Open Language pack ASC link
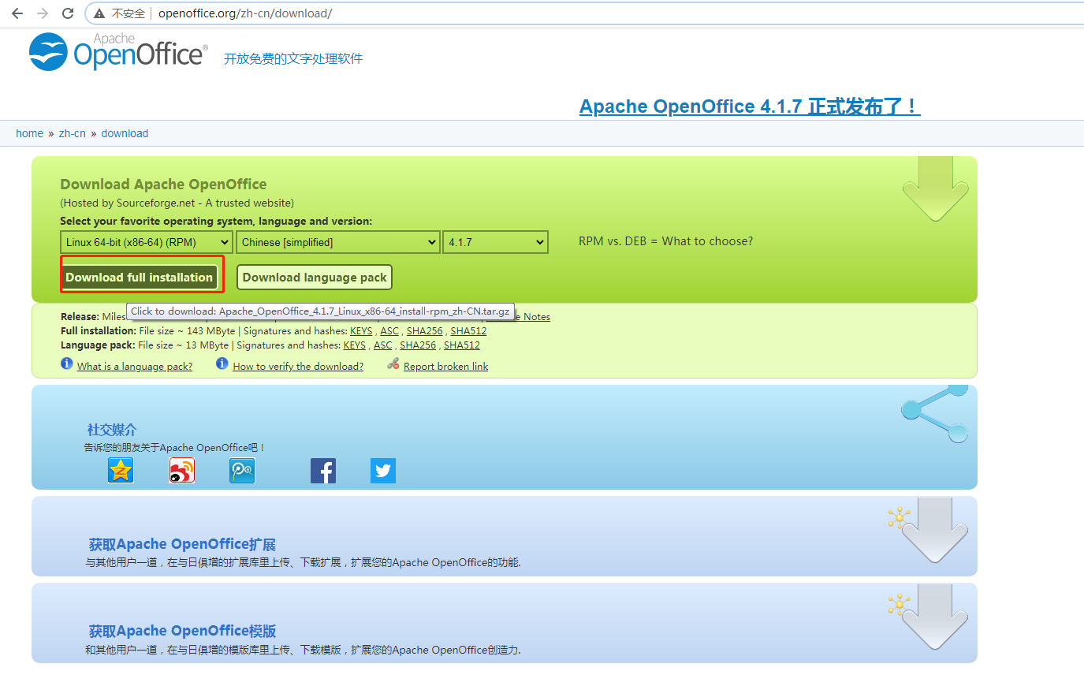1084x686 pixels. tap(383, 345)
